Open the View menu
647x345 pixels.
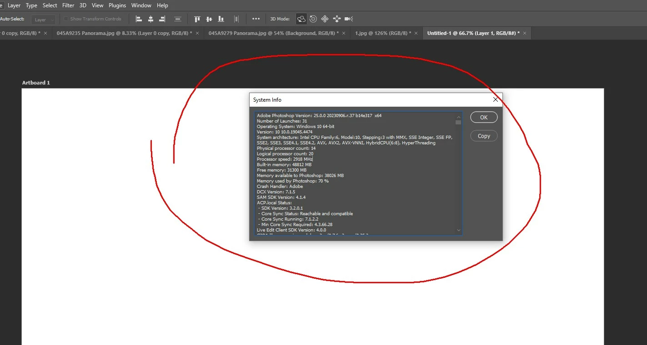point(97,5)
